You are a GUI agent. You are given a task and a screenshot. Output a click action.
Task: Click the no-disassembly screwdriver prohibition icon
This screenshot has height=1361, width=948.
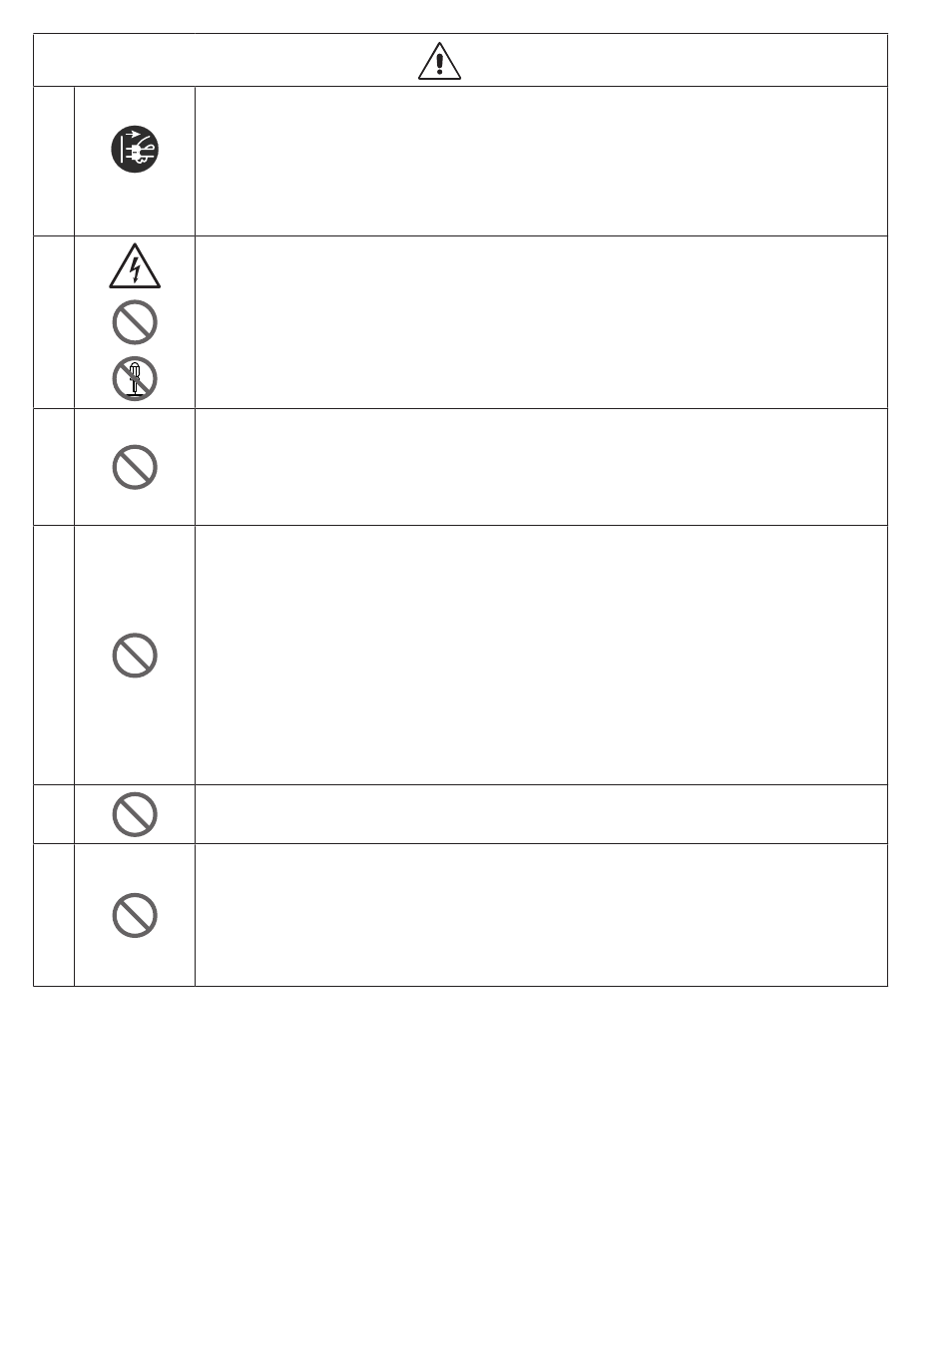click(x=135, y=378)
